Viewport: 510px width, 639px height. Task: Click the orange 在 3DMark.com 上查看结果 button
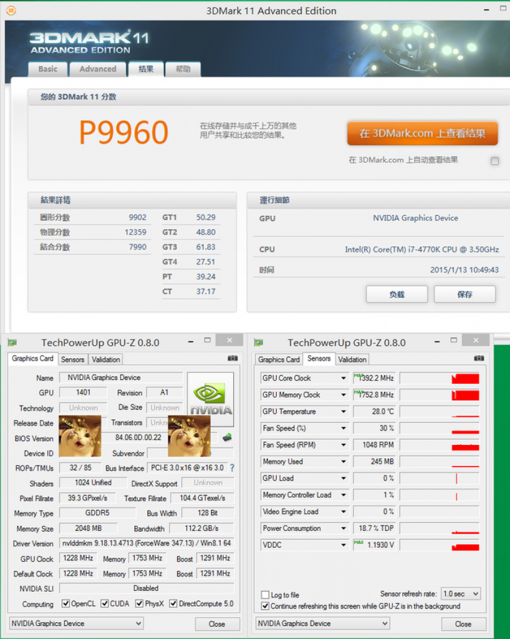[423, 134]
